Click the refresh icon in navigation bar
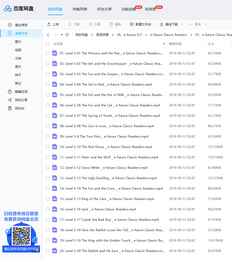 (67, 35)
